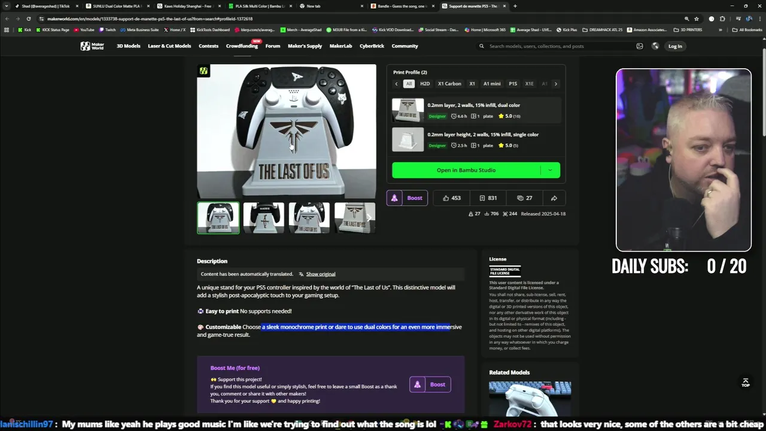Open Laser & Cut Models menu
Viewport: 766px width, 431px height.
(x=169, y=46)
